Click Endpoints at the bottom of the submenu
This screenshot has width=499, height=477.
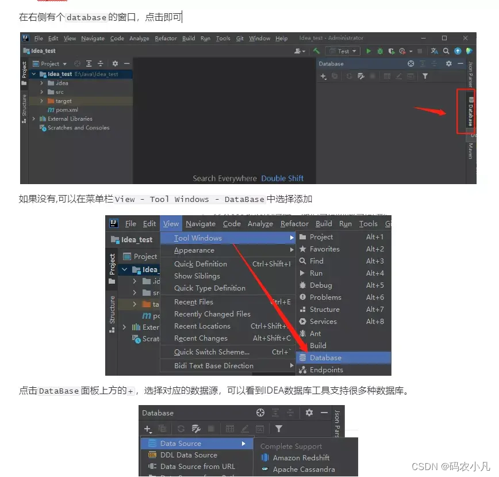tap(325, 370)
